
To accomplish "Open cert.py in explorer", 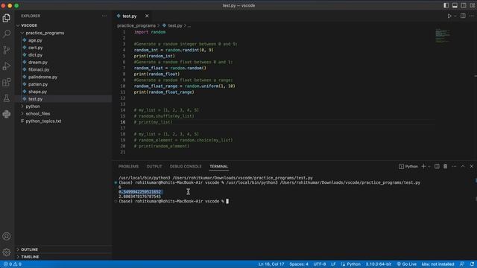I will (x=63, y=48).
